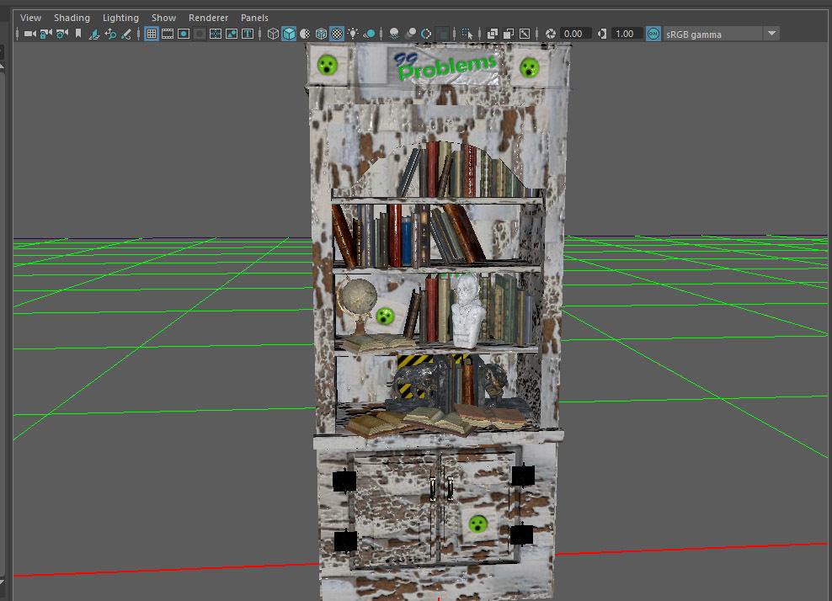Click Use Default Material icon
The height and width of the screenshot is (601, 832).
pos(305,34)
